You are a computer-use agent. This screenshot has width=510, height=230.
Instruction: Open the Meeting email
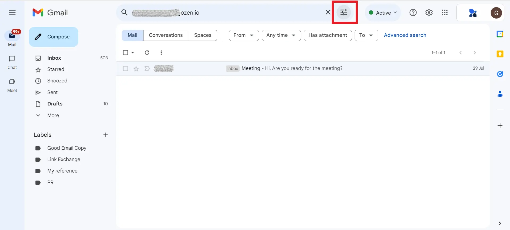[303, 68]
